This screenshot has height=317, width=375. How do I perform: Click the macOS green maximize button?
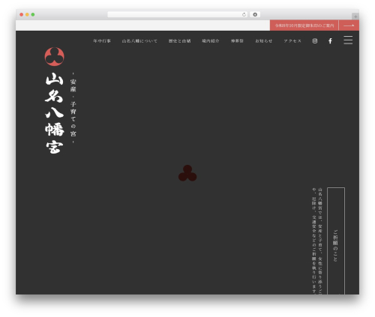click(x=33, y=14)
